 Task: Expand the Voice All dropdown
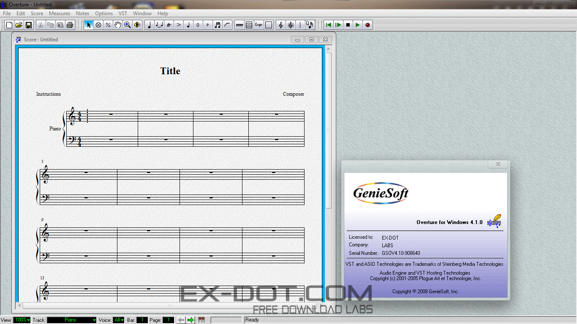tap(119, 320)
